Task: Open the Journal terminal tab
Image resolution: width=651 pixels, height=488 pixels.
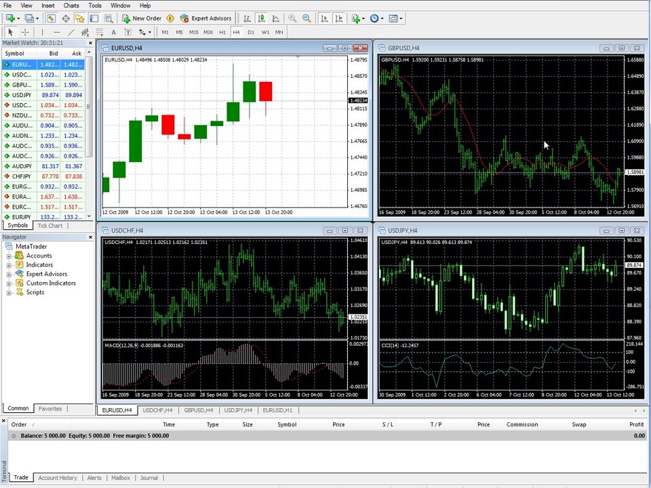Action: (149, 478)
